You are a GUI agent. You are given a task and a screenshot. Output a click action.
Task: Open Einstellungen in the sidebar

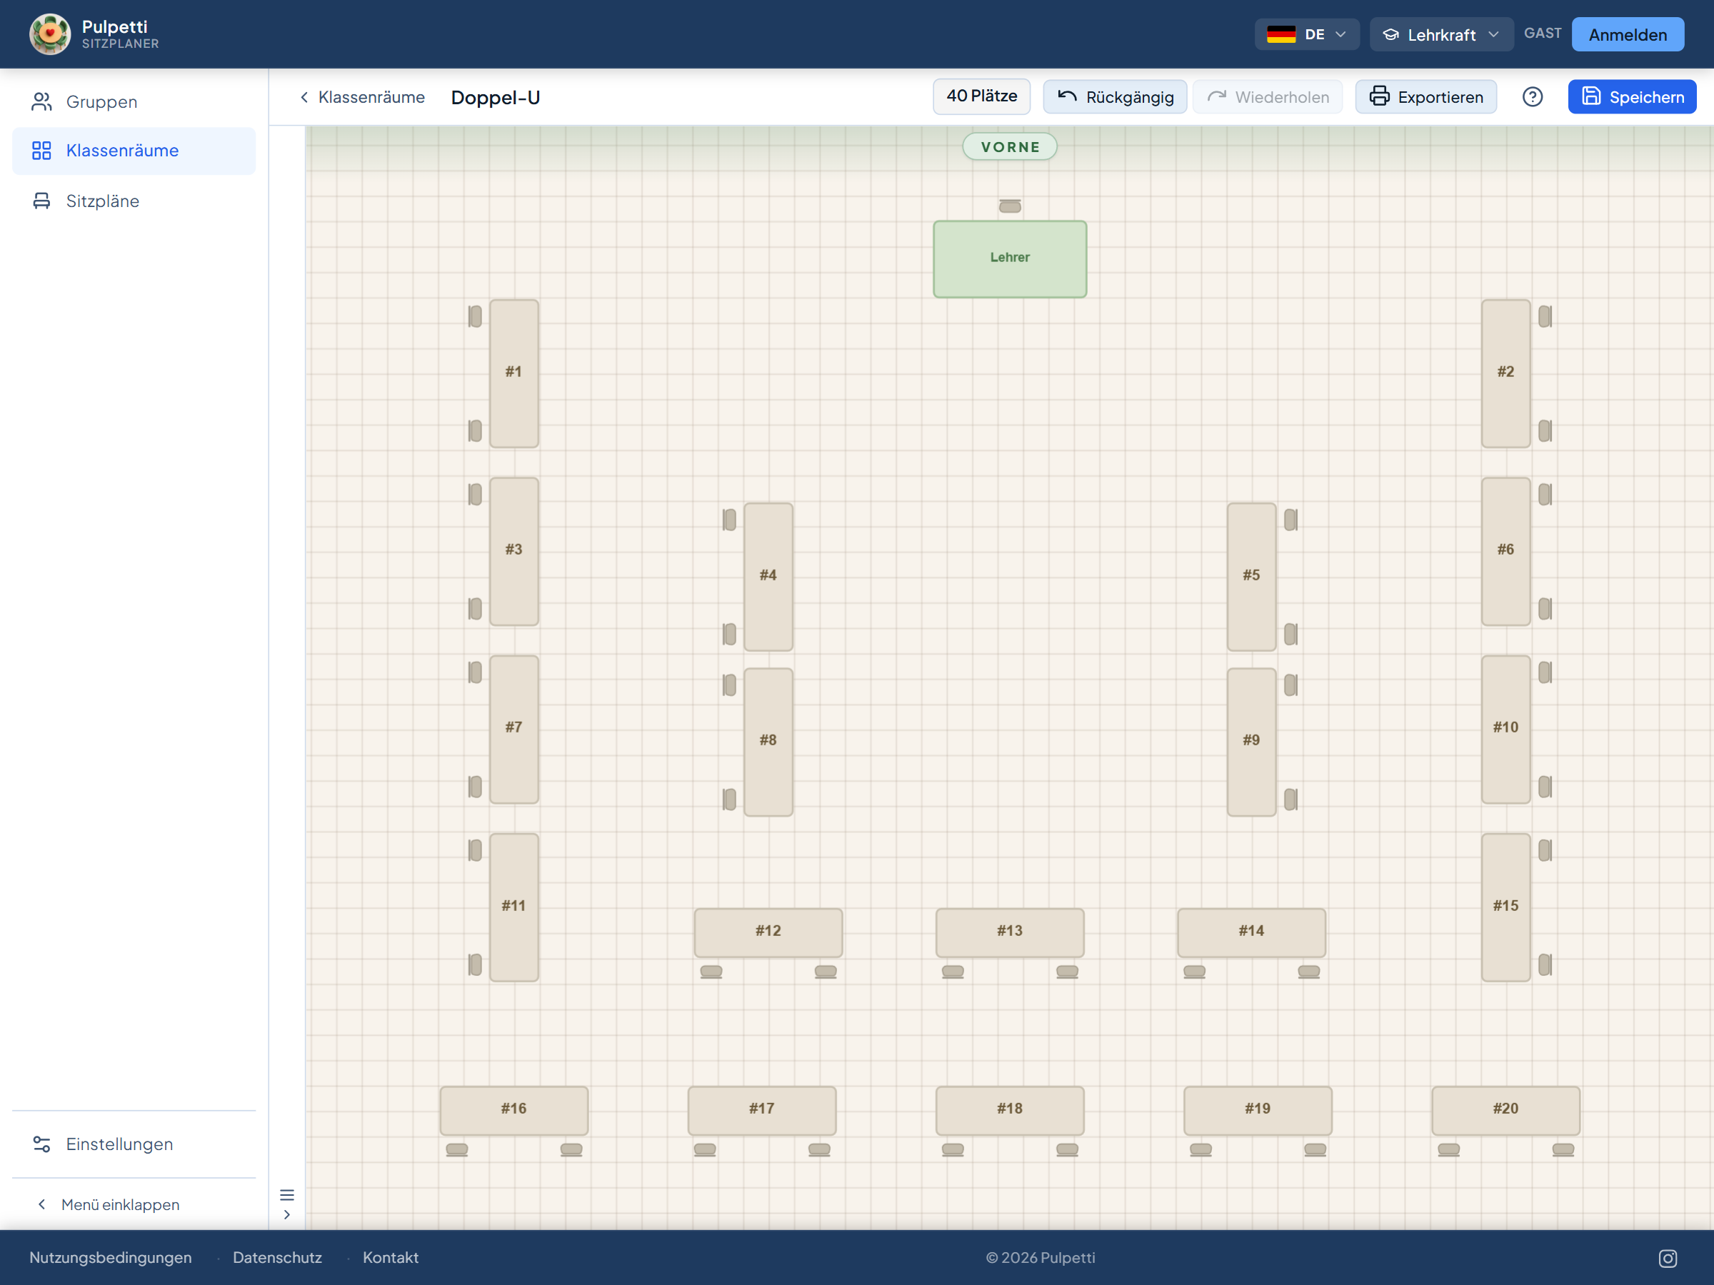134,1144
